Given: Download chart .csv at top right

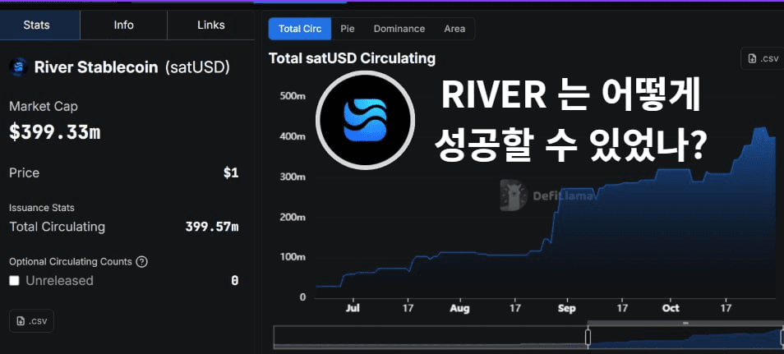Looking at the screenshot, I should (760, 59).
